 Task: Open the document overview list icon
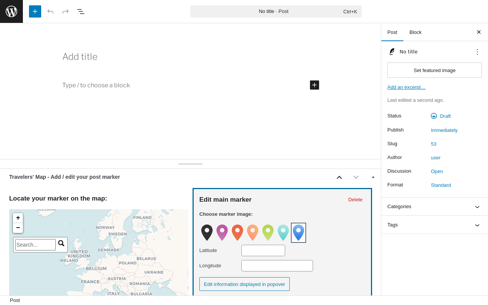81,11
